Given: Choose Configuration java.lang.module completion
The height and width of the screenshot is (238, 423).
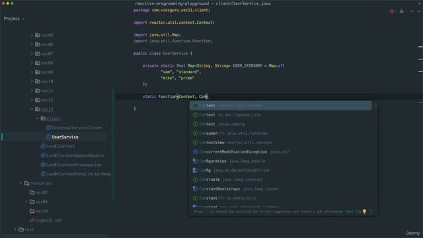Looking at the screenshot, I should 280,161.
